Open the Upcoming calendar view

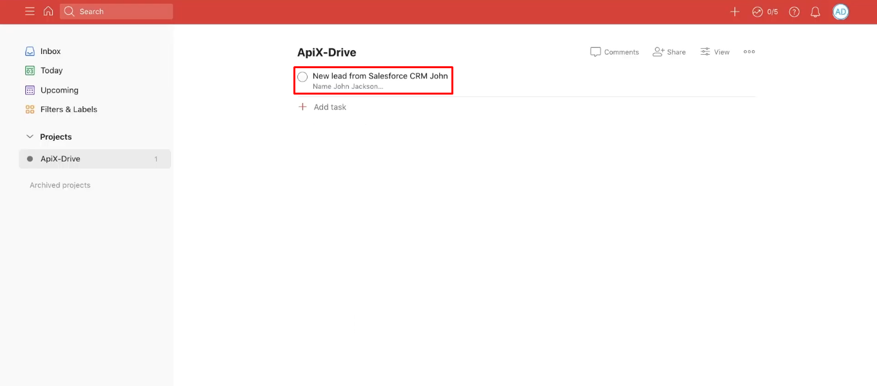tap(60, 90)
